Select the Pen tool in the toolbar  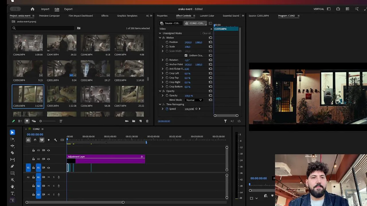[12, 166]
